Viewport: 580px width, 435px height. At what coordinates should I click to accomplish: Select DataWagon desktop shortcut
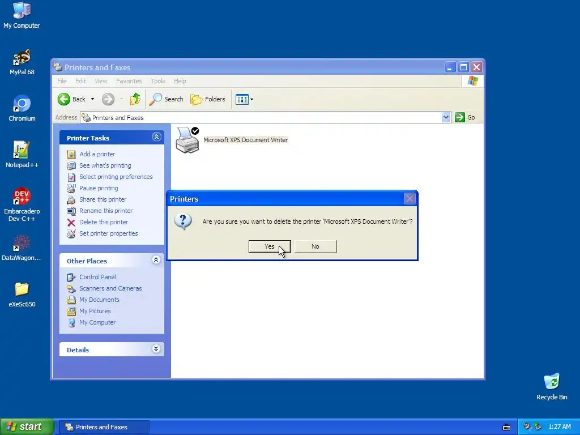coord(22,248)
